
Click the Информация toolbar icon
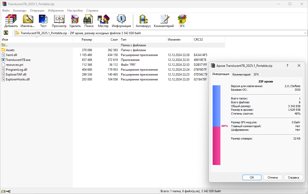coord(121,19)
